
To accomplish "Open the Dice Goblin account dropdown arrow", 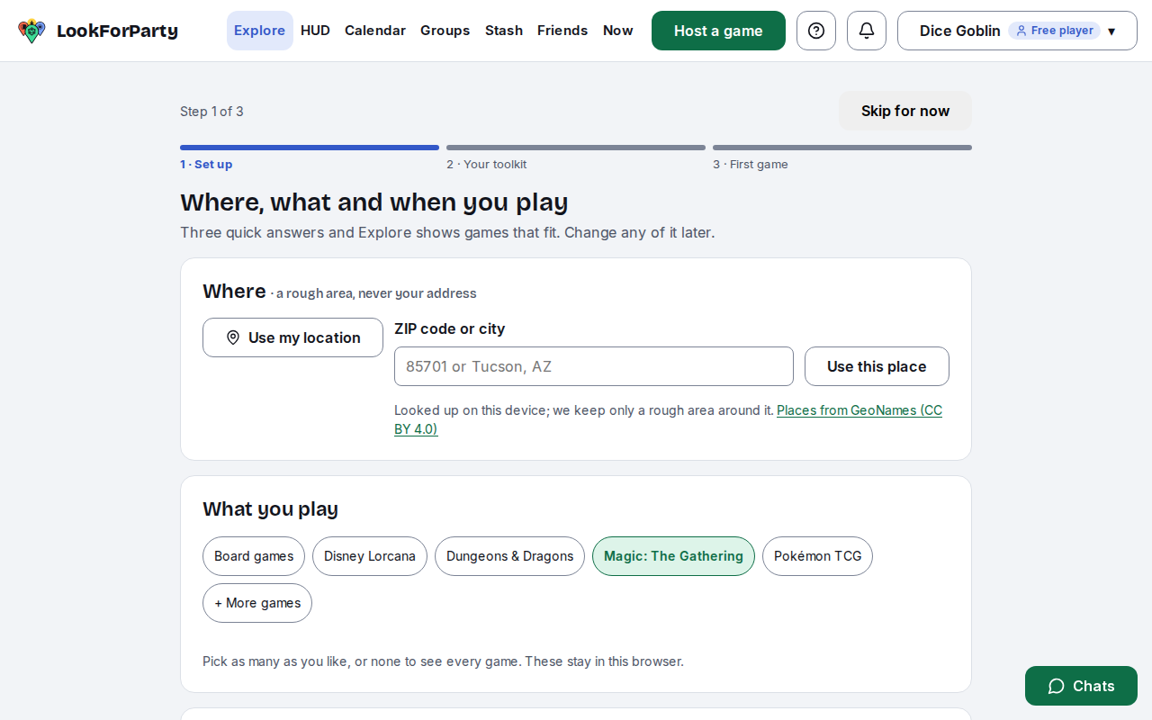I will click(1111, 31).
